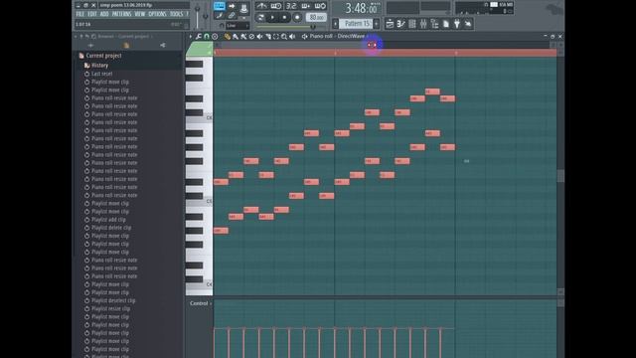Open the ADD menu

pyautogui.click(x=104, y=14)
